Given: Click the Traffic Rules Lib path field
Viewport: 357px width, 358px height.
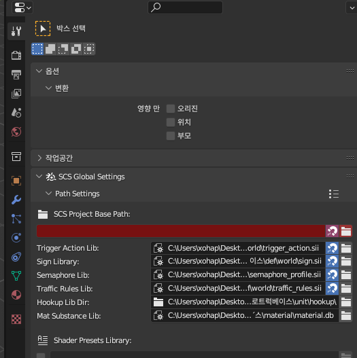Looking at the screenshot, I should [x=238, y=289].
